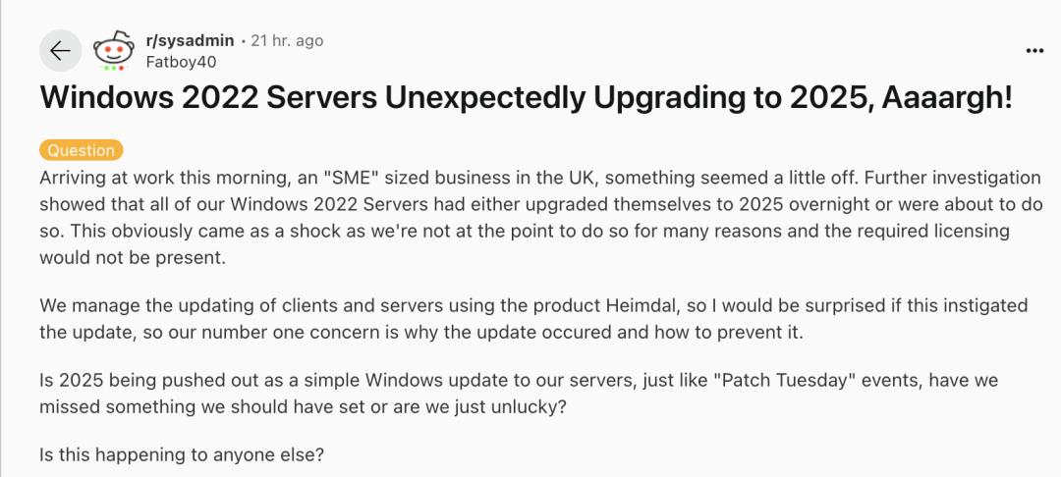
Task: Click the colored dots beneath the Snoo avatar
Action: (113, 68)
